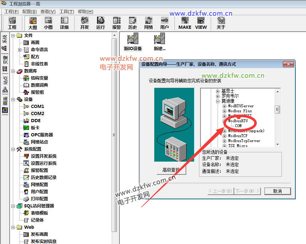Collapse the 设备 tree node
The height and width of the screenshot is (244, 306).
pyautogui.click(x=13, y=99)
